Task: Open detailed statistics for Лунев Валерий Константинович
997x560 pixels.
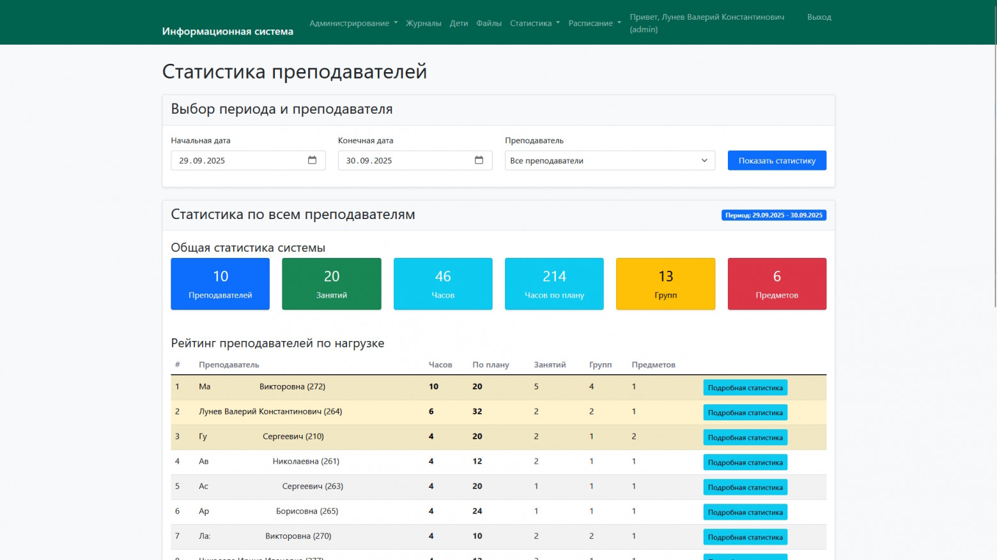Action: 745,412
